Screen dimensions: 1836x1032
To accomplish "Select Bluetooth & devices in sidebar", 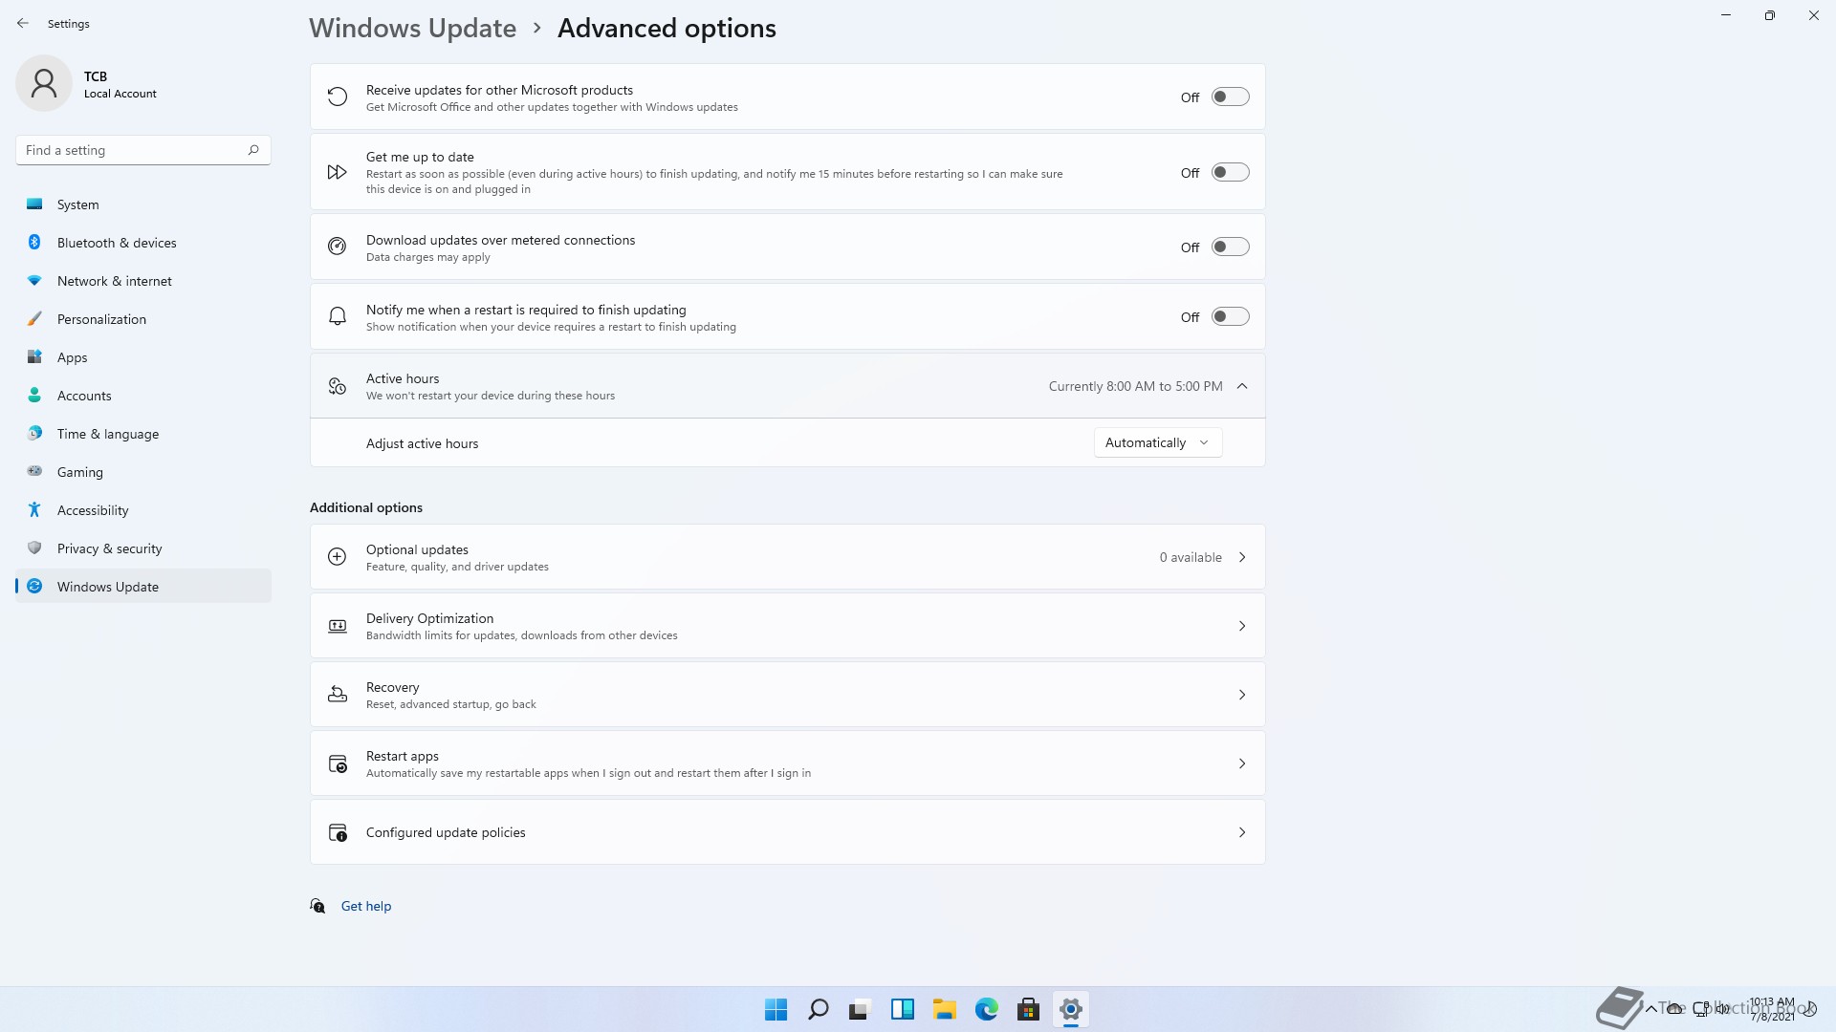I will pos(143,243).
